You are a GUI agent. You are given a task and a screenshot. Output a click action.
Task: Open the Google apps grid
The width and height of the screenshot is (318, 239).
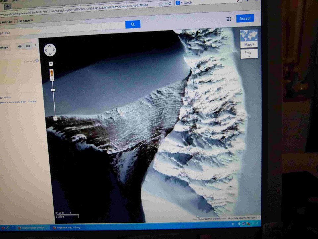point(229,19)
